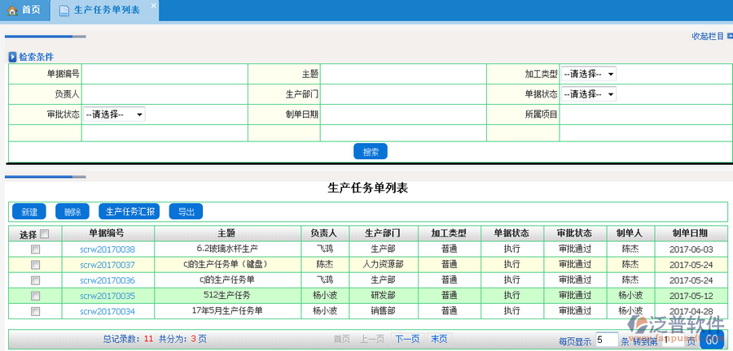The height and width of the screenshot is (351, 733).
Task: Go to 下一页 next page
Action: click(407, 339)
